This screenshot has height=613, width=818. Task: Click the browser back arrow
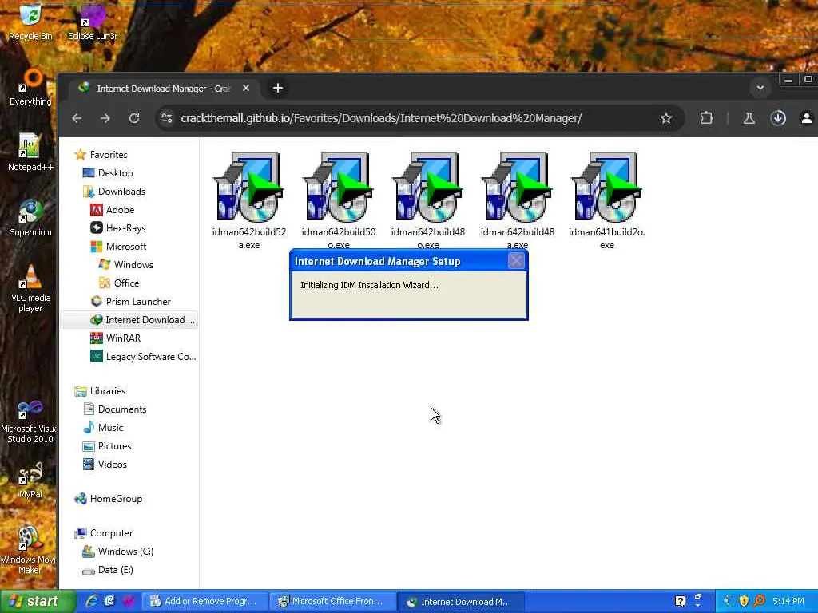(x=77, y=118)
